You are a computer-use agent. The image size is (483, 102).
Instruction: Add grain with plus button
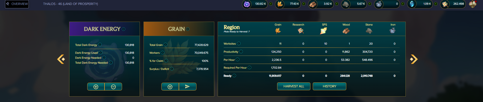click(x=170, y=87)
